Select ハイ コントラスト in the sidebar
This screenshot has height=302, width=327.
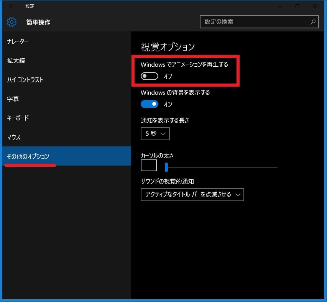(67, 80)
